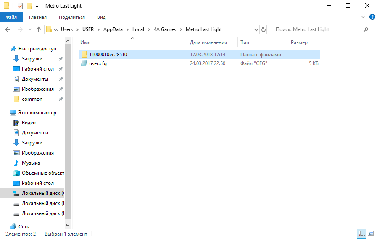Image resolution: width=377 pixels, height=239 pixels.
Task: Open Загрузки under Быстрый доступ
Action: pyautogui.click(x=32, y=59)
